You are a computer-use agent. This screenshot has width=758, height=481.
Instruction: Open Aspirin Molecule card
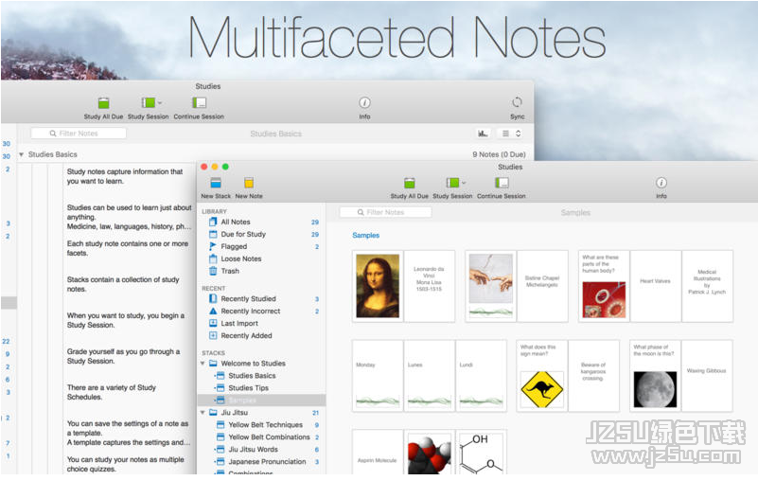[x=378, y=452]
